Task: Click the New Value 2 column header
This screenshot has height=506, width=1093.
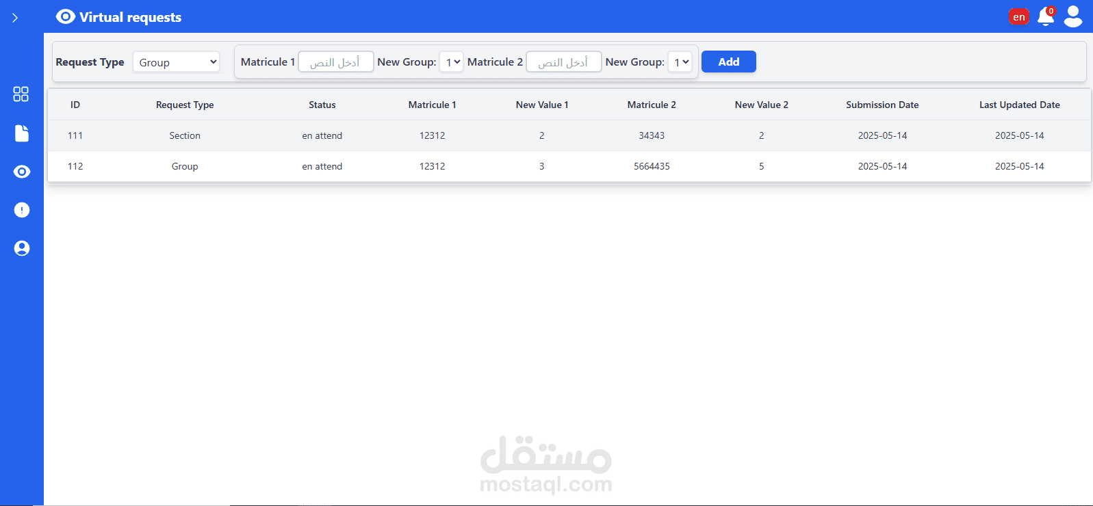Action: point(762,105)
